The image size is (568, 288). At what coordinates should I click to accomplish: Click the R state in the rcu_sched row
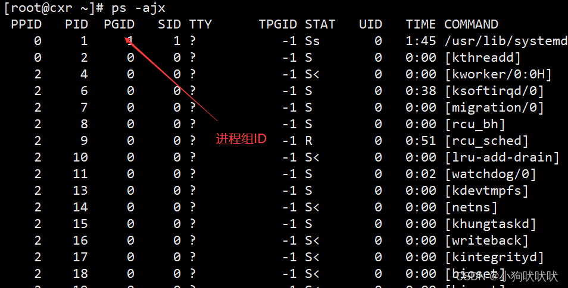[x=308, y=141]
